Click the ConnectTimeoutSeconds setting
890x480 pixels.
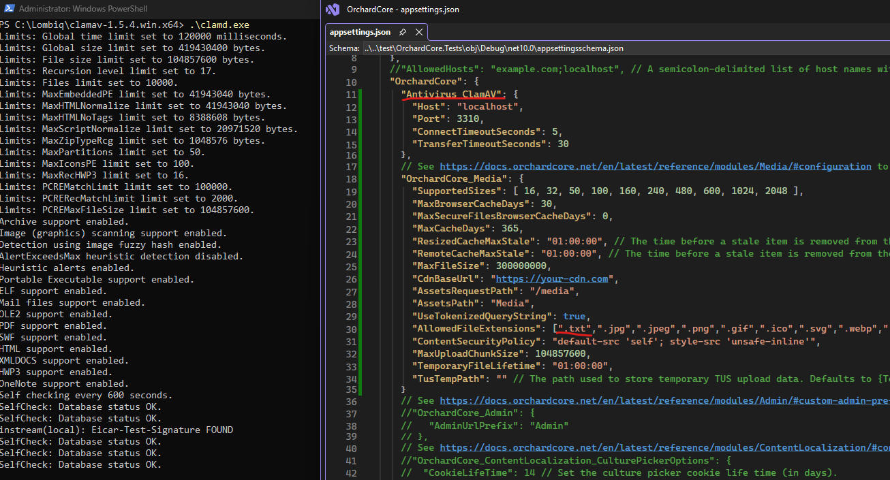(487, 131)
